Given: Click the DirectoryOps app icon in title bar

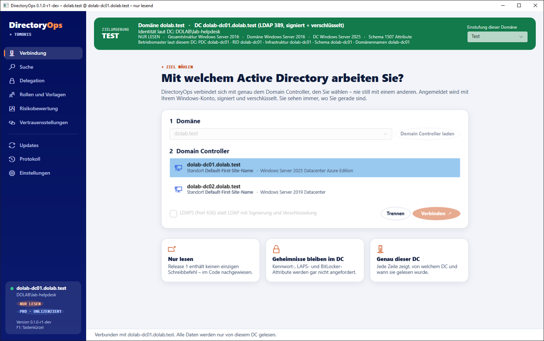Looking at the screenshot, I should point(6,6).
